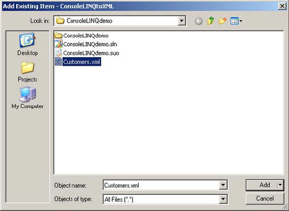Go up one folder level icon

click(210, 21)
